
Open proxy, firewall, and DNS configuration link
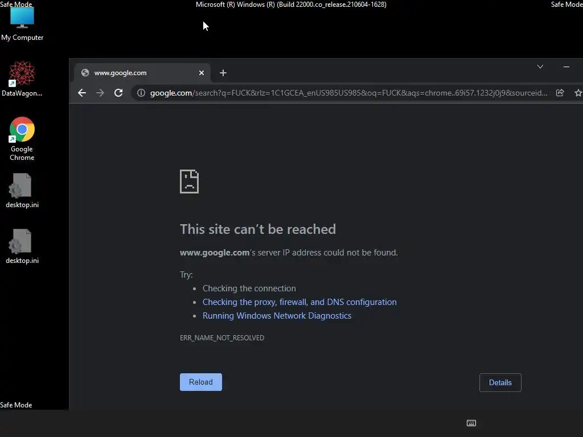point(299,302)
